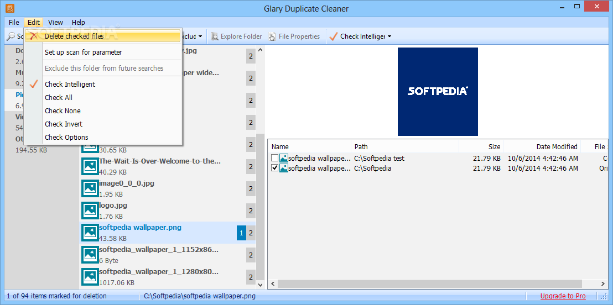Click the Upgrade to Pro link
The height and width of the screenshot is (305, 613).
563,296
